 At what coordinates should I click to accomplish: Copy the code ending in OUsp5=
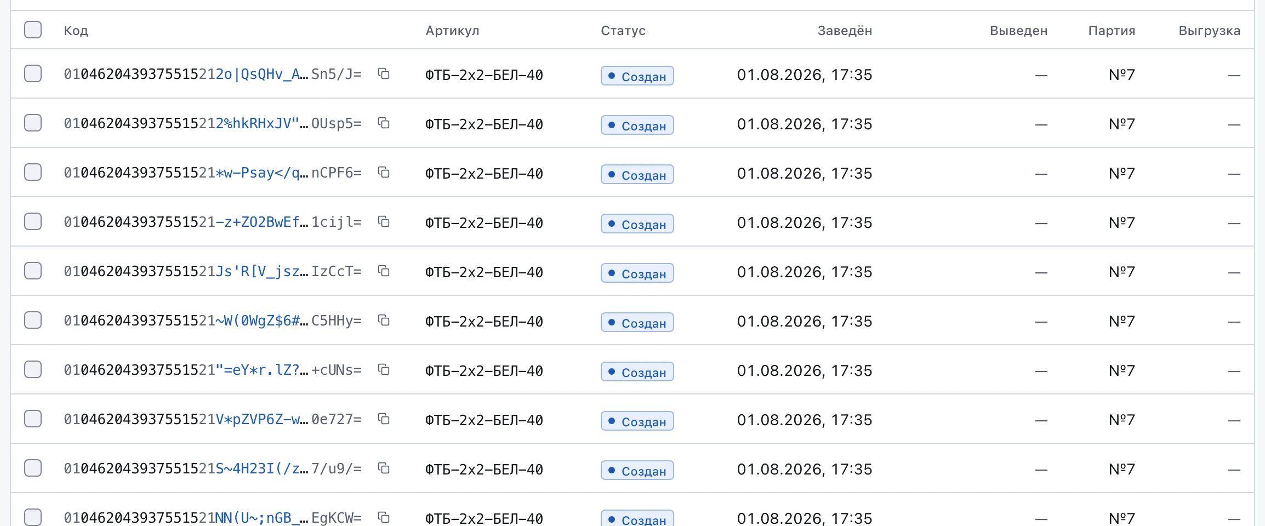click(384, 123)
